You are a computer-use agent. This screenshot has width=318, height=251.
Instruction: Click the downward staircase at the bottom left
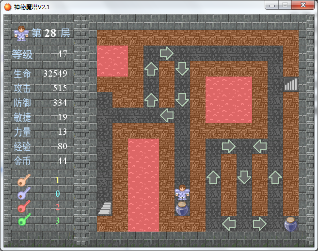pyautogui.click(x=105, y=208)
